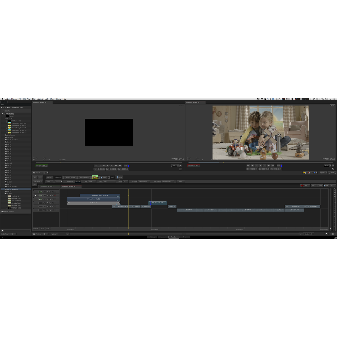
Task: Click the Wi-Fi icon in menu bar
Action: pyautogui.click(x=313, y=99)
